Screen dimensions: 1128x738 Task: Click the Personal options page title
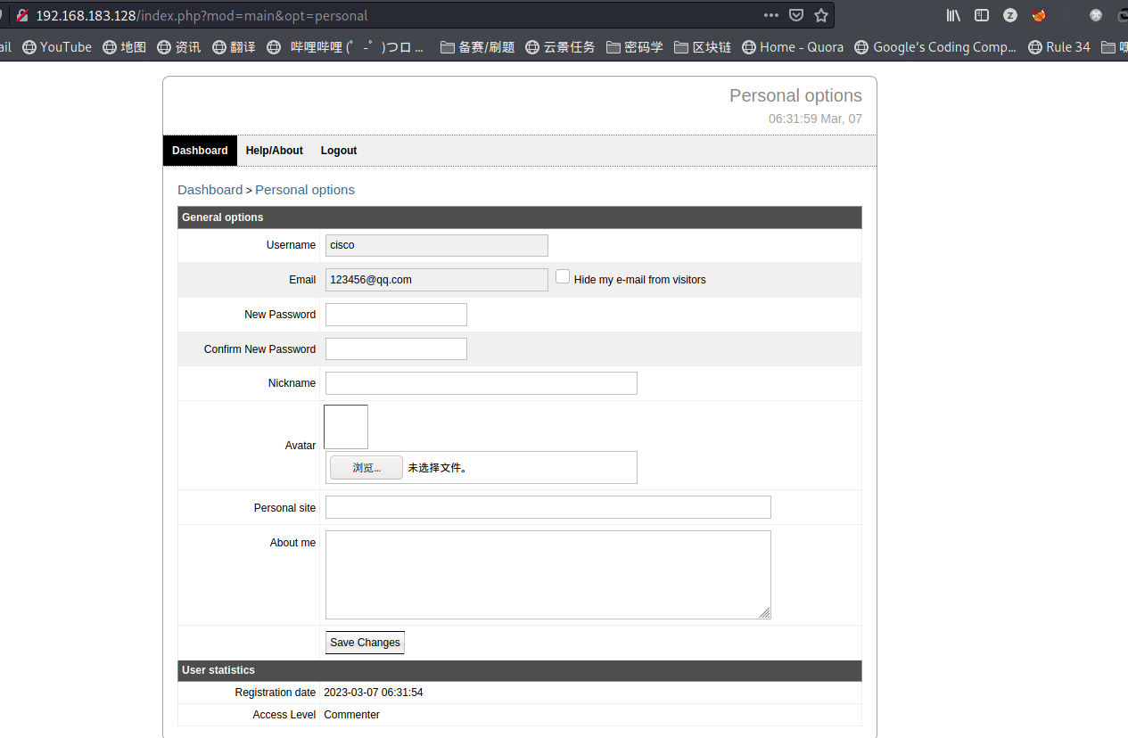795,95
